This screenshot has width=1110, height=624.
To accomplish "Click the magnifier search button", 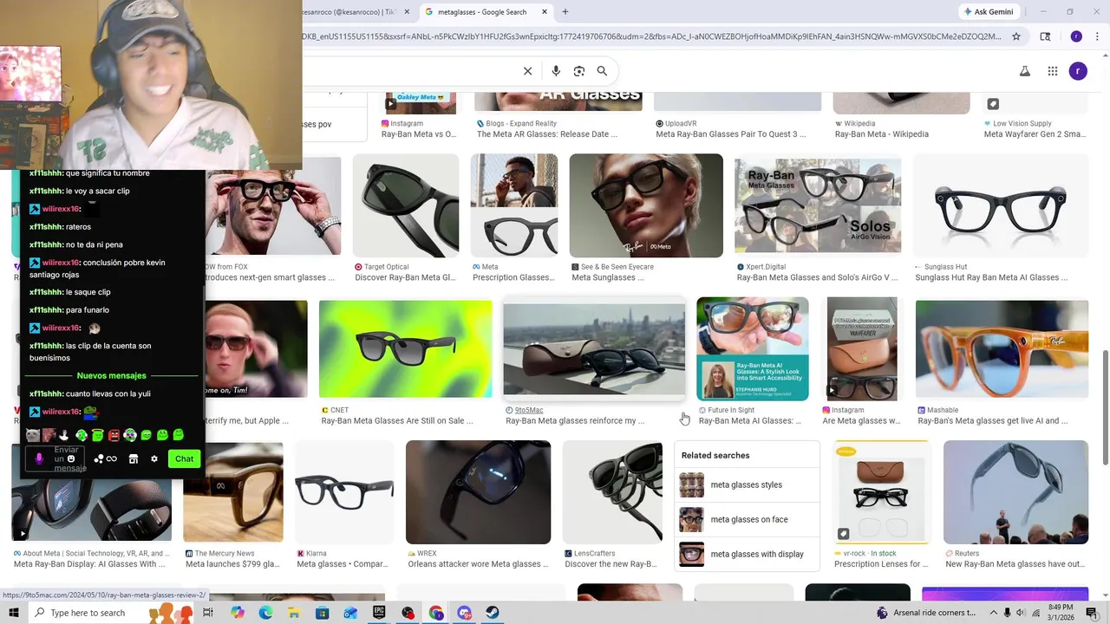I will click(602, 71).
